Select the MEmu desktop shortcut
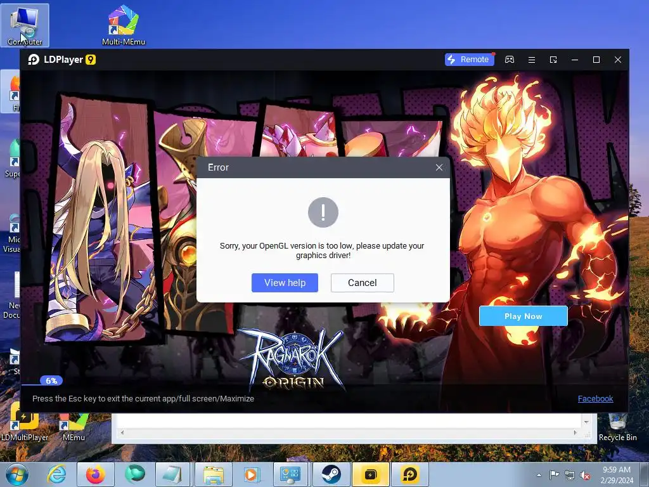Image resolution: width=649 pixels, height=487 pixels. point(74,427)
